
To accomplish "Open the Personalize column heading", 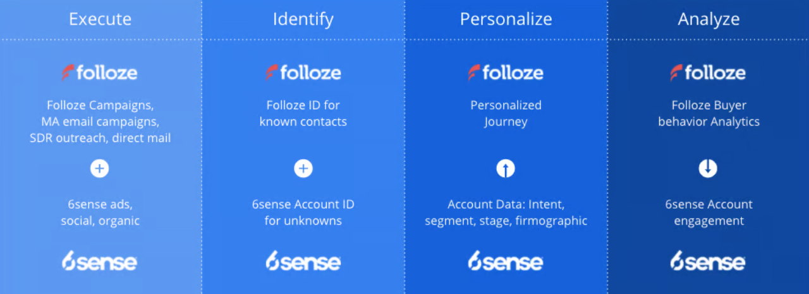I will click(506, 19).
